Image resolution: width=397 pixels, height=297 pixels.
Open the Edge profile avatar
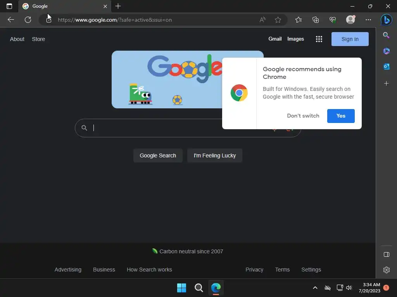[350, 19]
